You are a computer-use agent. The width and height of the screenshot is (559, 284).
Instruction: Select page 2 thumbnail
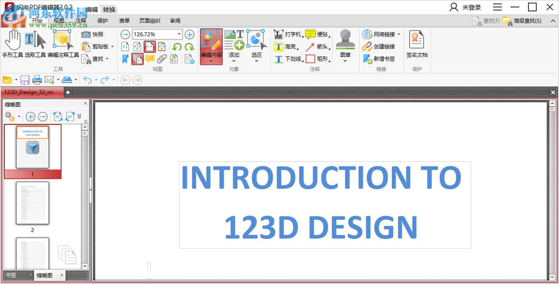(x=32, y=203)
